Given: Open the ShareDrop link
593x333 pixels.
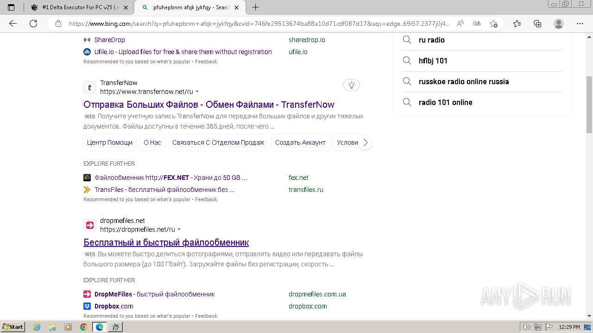Looking at the screenshot, I should click(110, 40).
